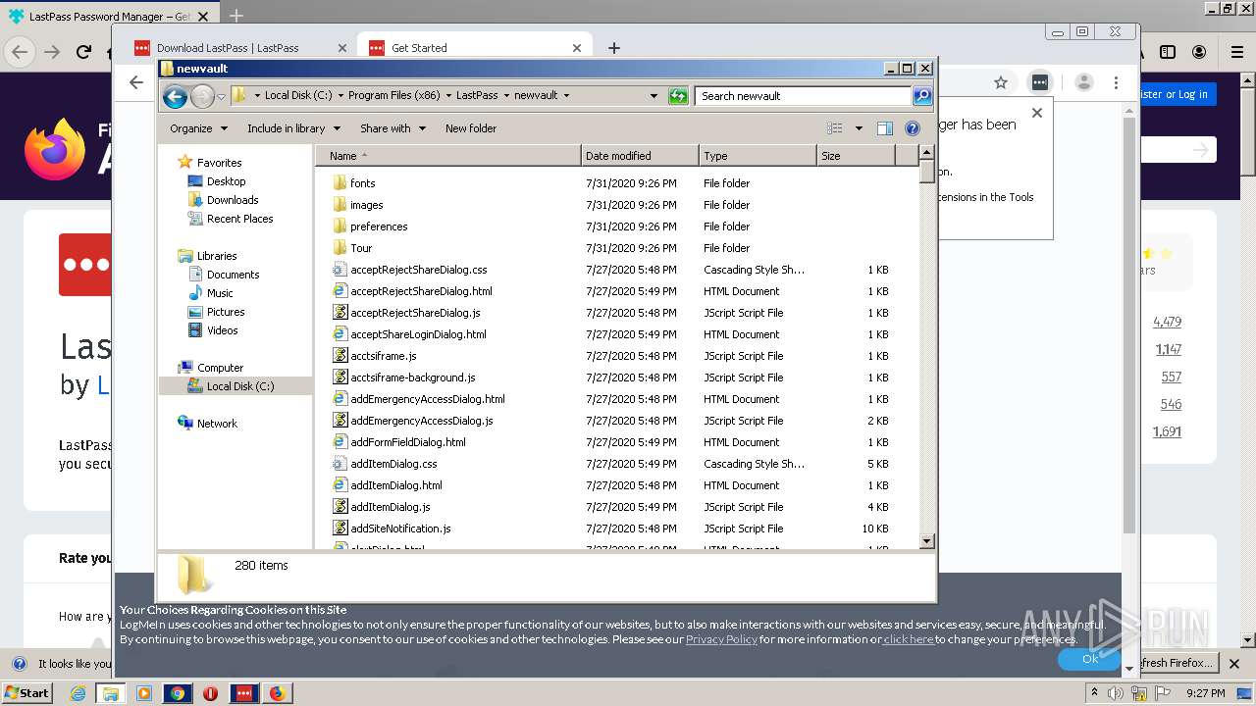Select the fonts folder icon
The width and height of the screenshot is (1256, 706).
pyautogui.click(x=340, y=183)
